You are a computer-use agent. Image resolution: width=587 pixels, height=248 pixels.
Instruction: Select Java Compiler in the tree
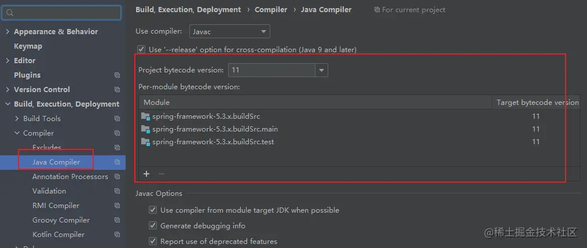(x=56, y=162)
